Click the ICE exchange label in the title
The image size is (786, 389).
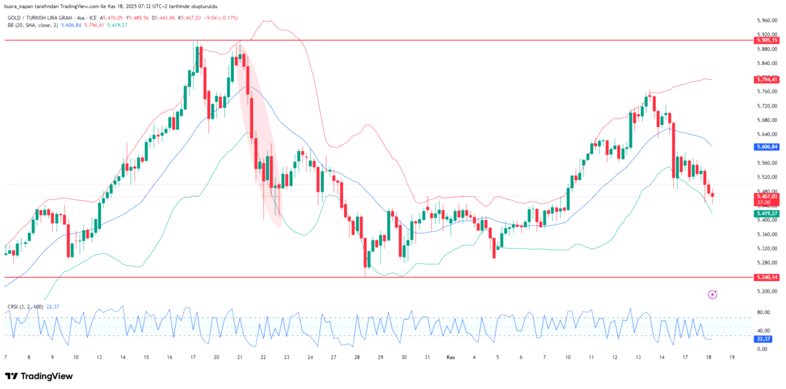click(93, 18)
